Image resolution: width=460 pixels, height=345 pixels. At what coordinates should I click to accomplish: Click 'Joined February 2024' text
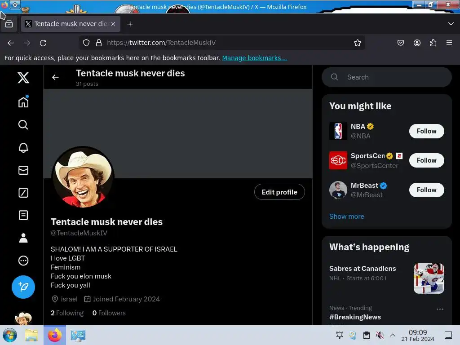126,299
